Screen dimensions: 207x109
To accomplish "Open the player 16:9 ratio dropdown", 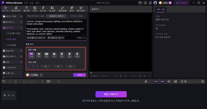I will (x=134, y=76).
